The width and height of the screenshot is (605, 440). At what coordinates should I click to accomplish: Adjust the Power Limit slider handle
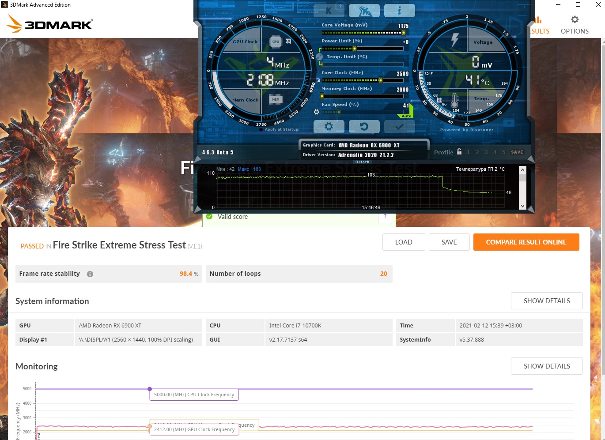tap(355, 48)
